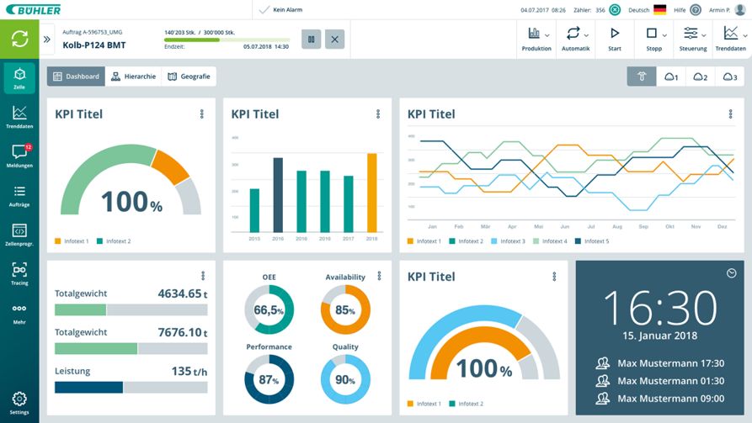Screen dimensions: 752x423
Task: Switch to the Geografie tab
Action: [189, 77]
